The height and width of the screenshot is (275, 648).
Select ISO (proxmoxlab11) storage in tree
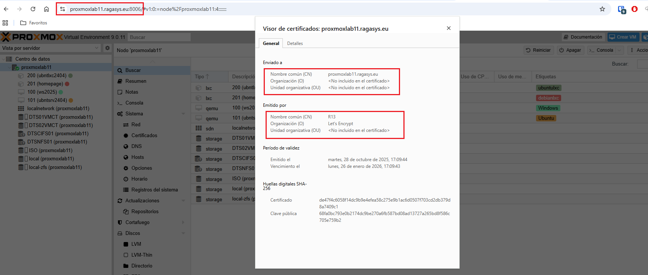51,150
